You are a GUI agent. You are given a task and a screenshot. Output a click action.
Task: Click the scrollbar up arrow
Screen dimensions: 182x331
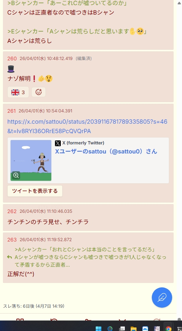[x=179, y=3]
